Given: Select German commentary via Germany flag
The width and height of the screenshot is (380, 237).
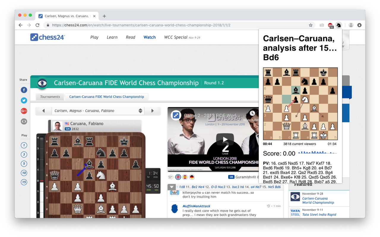Looking at the screenshot, I should pos(192,177).
